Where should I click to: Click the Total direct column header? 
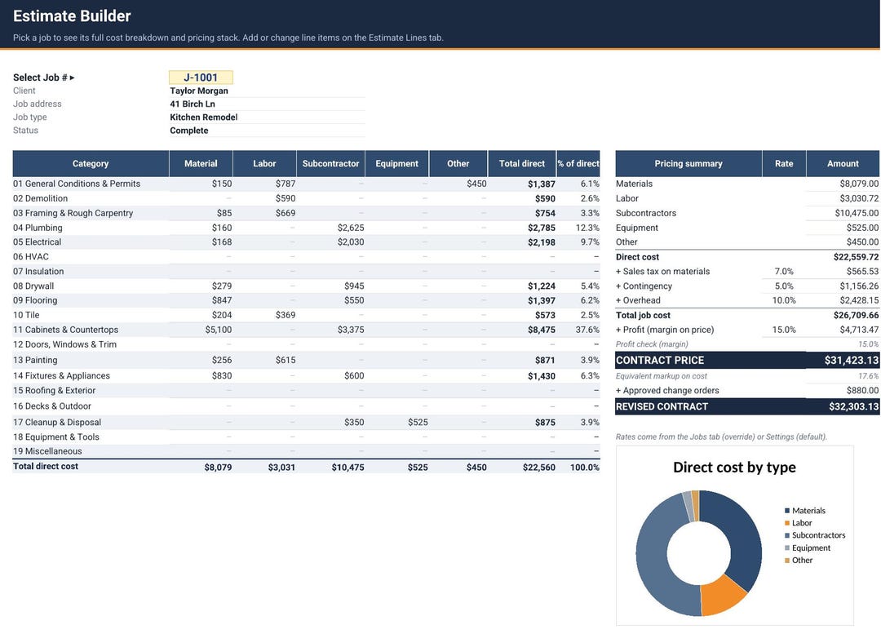coord(522,163)
